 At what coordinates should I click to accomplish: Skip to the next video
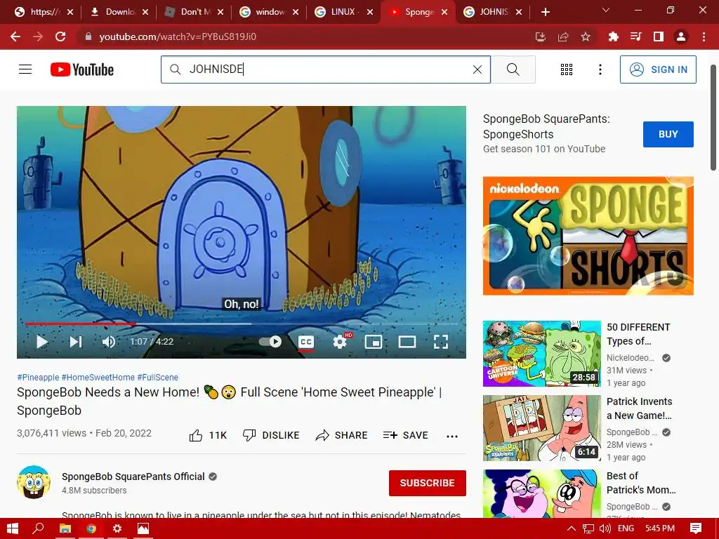[x=76, y=342]
